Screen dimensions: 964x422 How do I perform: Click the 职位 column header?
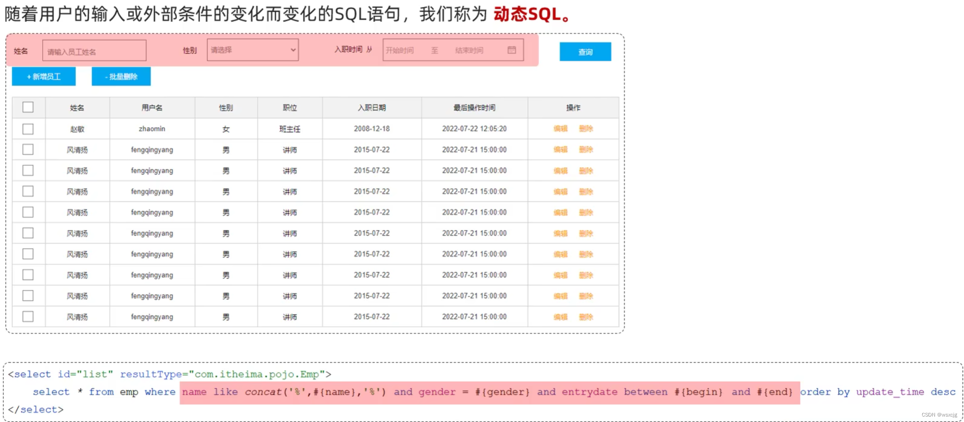tap(290, 108)
